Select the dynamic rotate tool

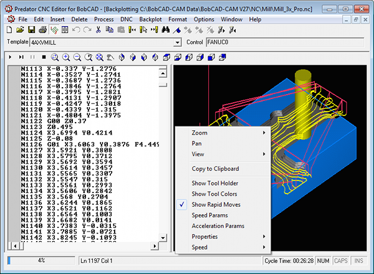click(x=110, y=57)
